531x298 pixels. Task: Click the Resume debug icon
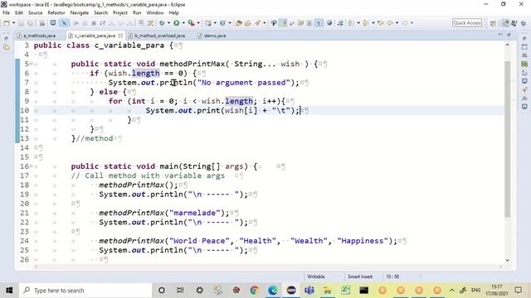pos(76,23)
